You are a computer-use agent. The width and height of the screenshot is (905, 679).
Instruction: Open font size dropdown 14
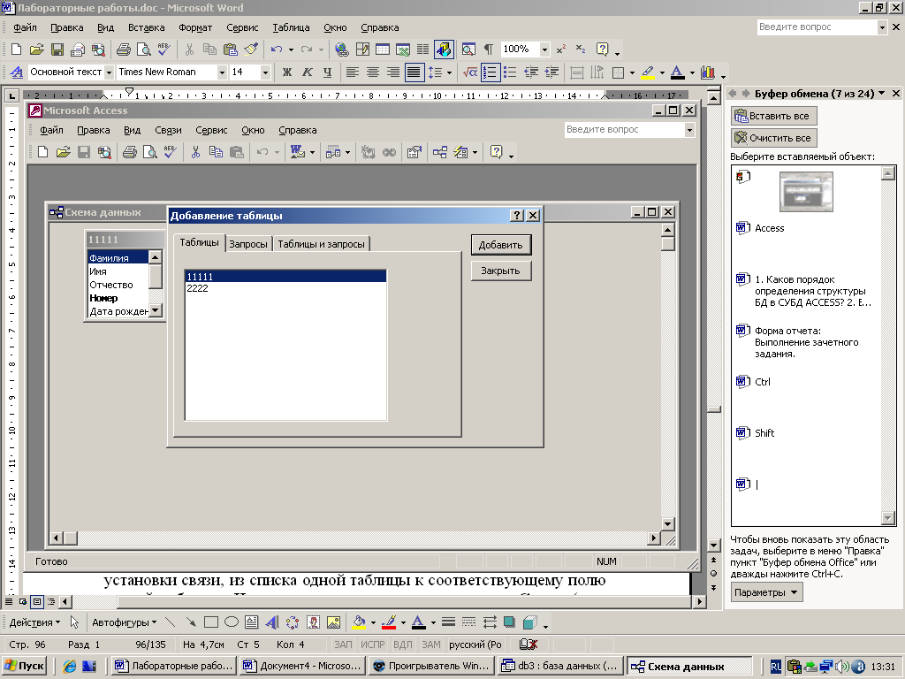click(x=265, y=72)
